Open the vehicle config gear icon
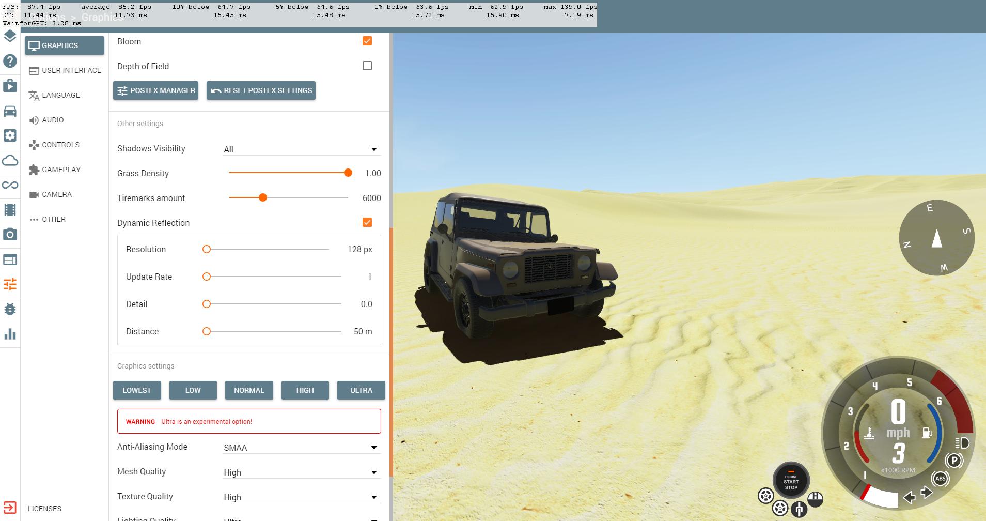This screenshot has height=521, width=986. [x=10, y=135]
